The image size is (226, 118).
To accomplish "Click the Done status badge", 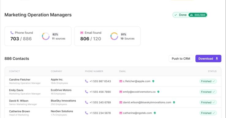I will click(190, 15).
